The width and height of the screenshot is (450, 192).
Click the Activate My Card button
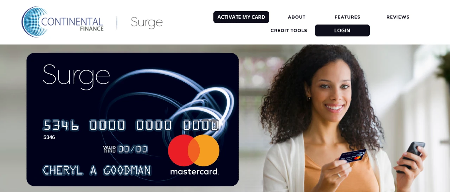point(241,17)
